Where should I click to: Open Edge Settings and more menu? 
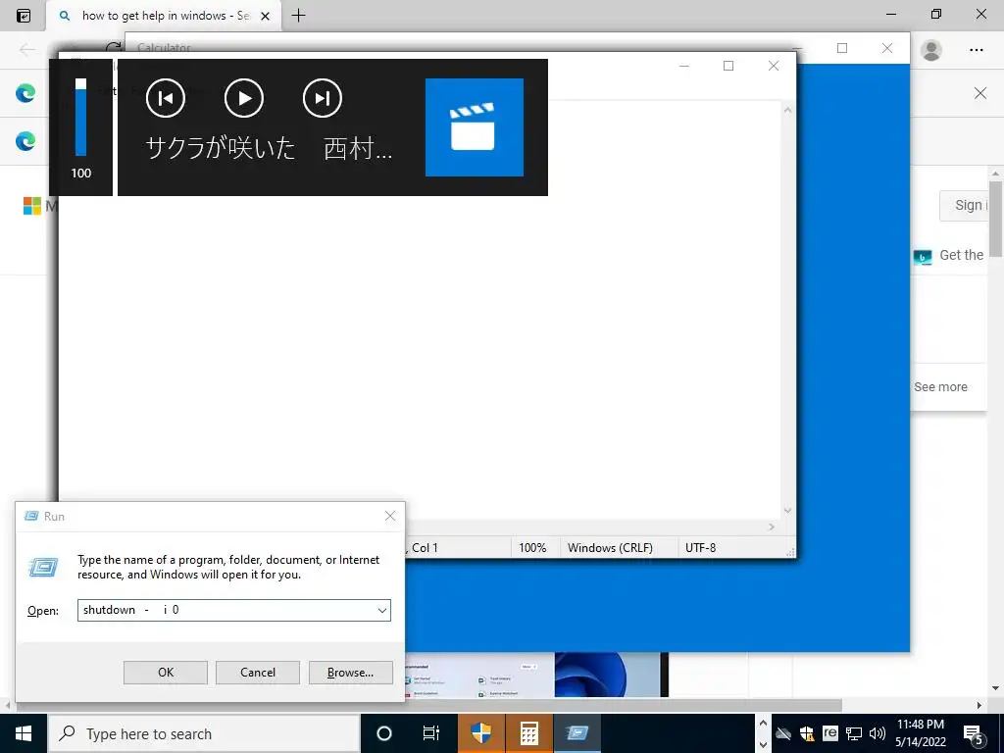[x=976, y=49]
